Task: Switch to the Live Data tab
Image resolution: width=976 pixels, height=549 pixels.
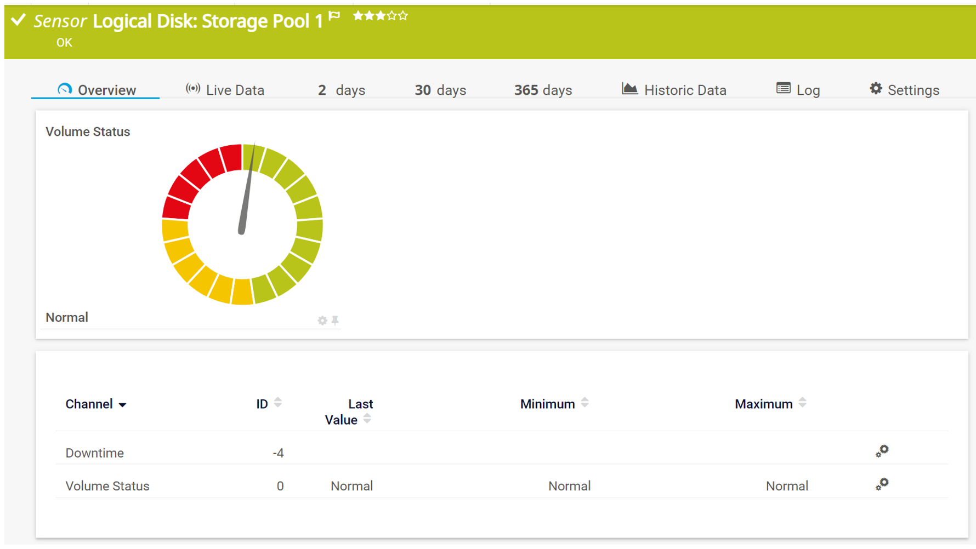Action: click(x=225, y=90)
